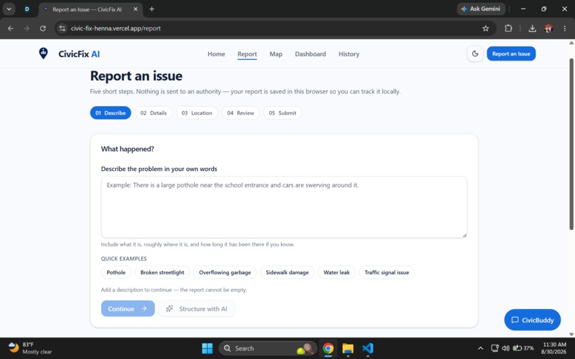The image size is (575, 359).
Task: Click the pinned D tab
Action: (x=27, y=9)
